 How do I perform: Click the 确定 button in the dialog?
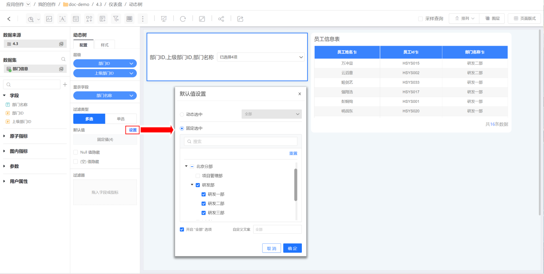point(292,248)
